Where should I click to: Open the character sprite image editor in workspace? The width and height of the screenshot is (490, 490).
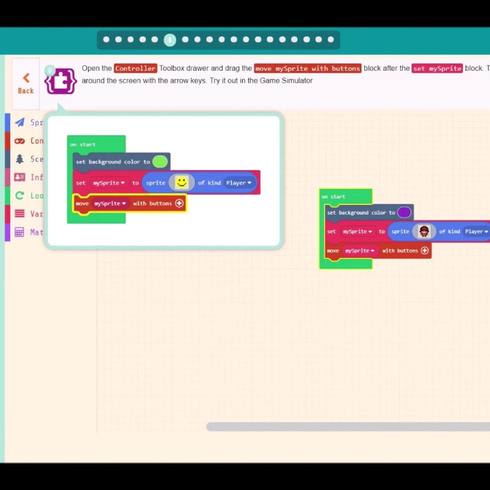pyautogui.click(x=424, y=232)
